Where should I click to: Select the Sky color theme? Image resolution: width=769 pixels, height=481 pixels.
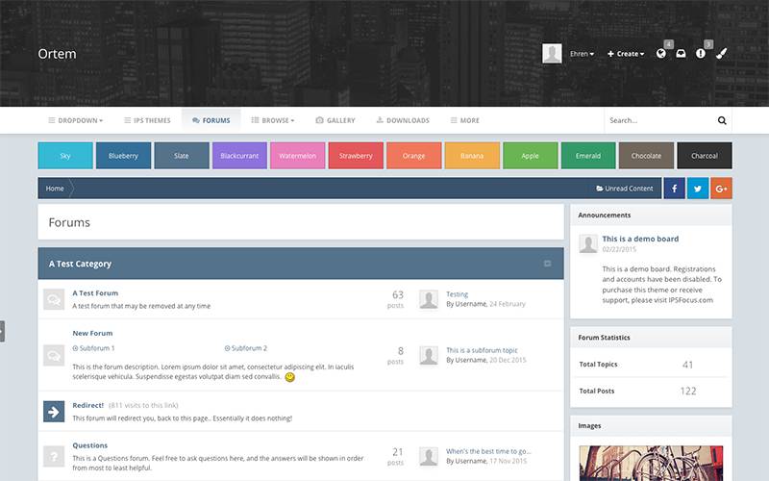(65, 156)
